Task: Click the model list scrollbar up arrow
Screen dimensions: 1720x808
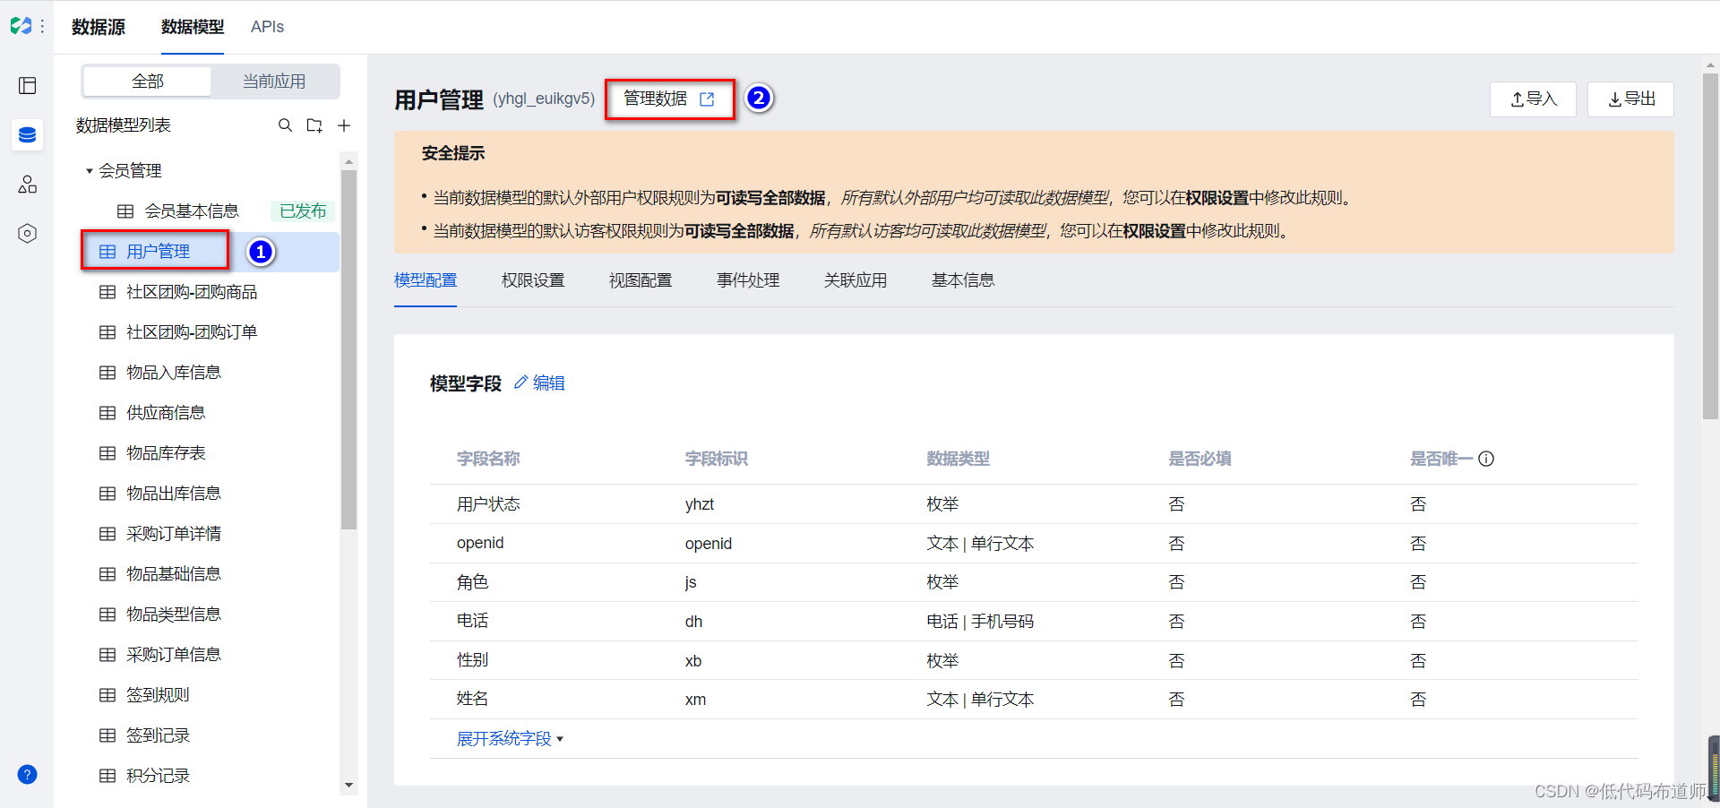Action: point(348,160)
